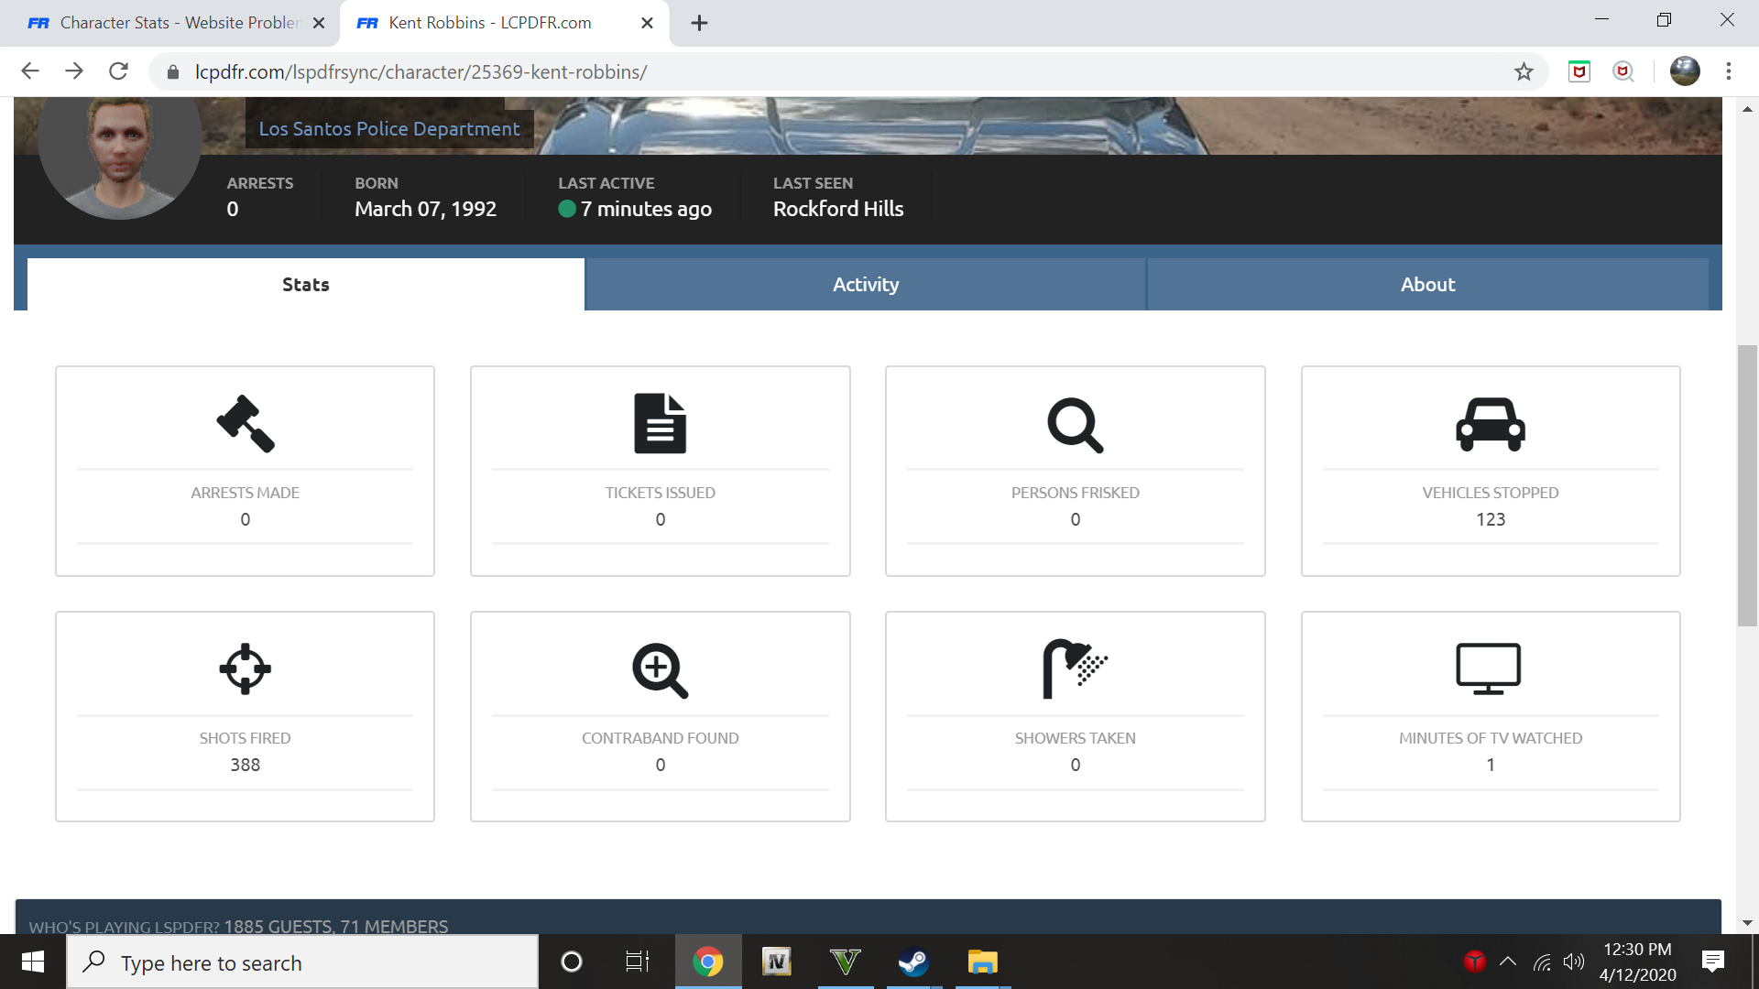The image size is (1759, 989).
Task: Select the Stats tab
Action: pyautogui.click(x=305, y=285)
